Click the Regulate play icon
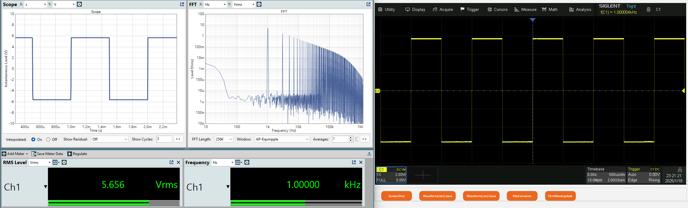Screen dimensions: 688x208 tap(70, 154)
